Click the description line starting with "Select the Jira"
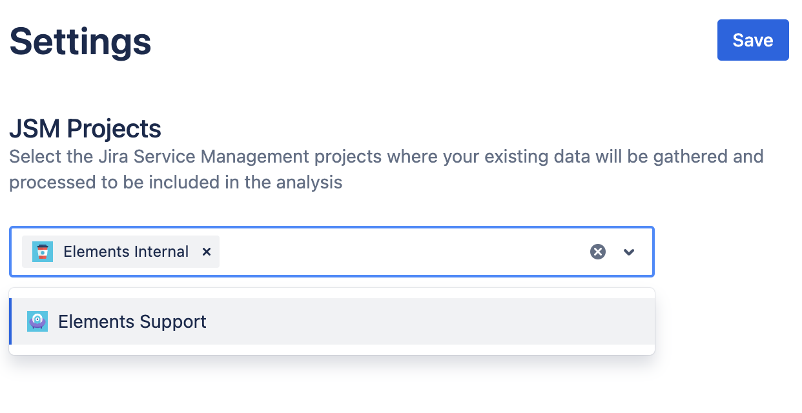Screen dimensions: 802x413 click(x=386, y=156)
